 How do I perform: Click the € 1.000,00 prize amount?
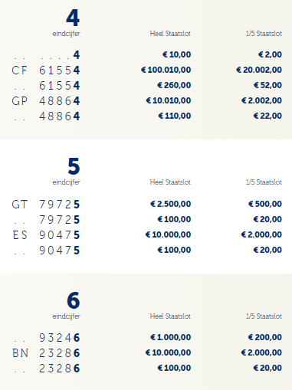point(170,337)
